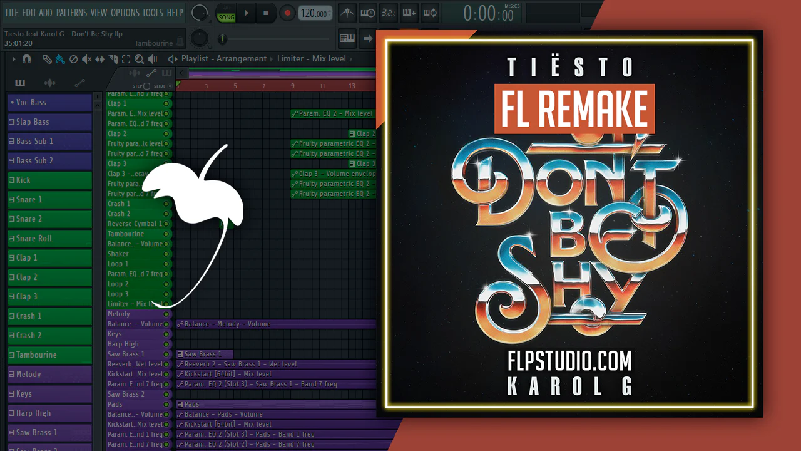Open the TOOLS menu

point(153,13)
